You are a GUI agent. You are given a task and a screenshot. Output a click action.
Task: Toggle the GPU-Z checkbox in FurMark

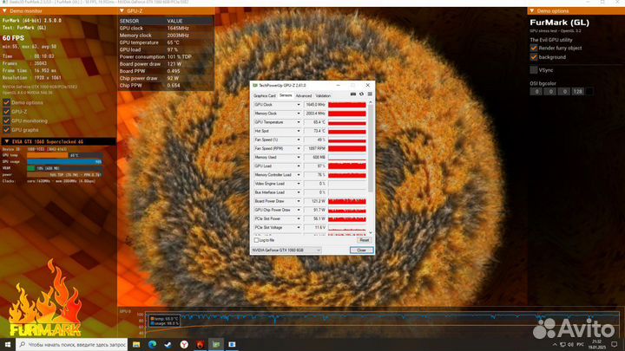point(5,112)
